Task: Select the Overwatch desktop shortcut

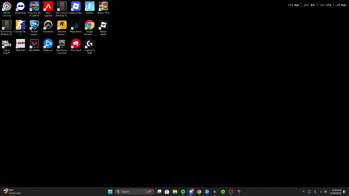Action: 48,27
